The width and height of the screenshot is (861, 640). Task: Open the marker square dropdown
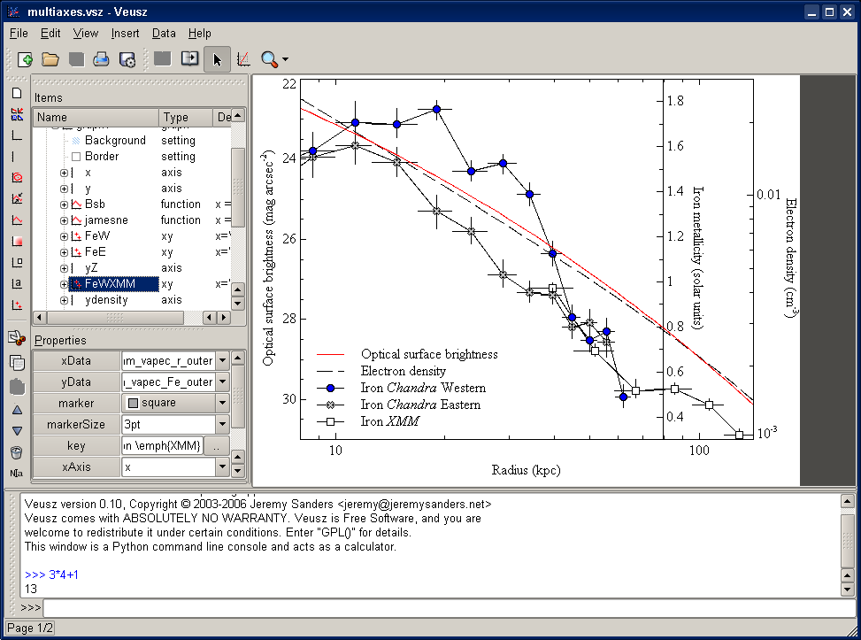click(x=222, y=403)
